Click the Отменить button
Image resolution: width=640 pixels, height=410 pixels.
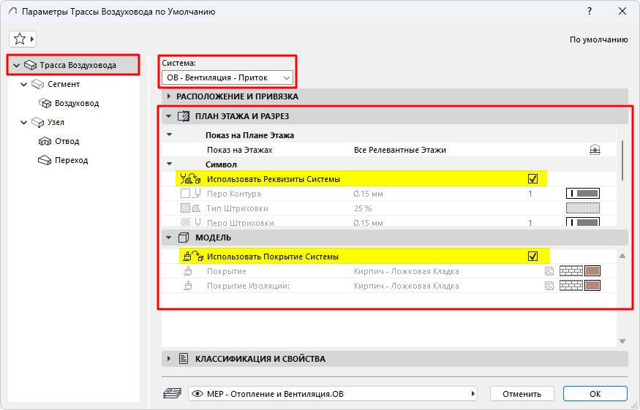(x=522, y=394)
